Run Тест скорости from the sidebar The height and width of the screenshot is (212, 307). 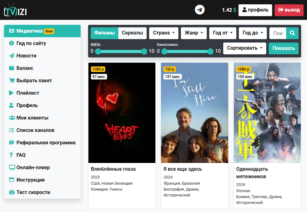click(42, 192)
